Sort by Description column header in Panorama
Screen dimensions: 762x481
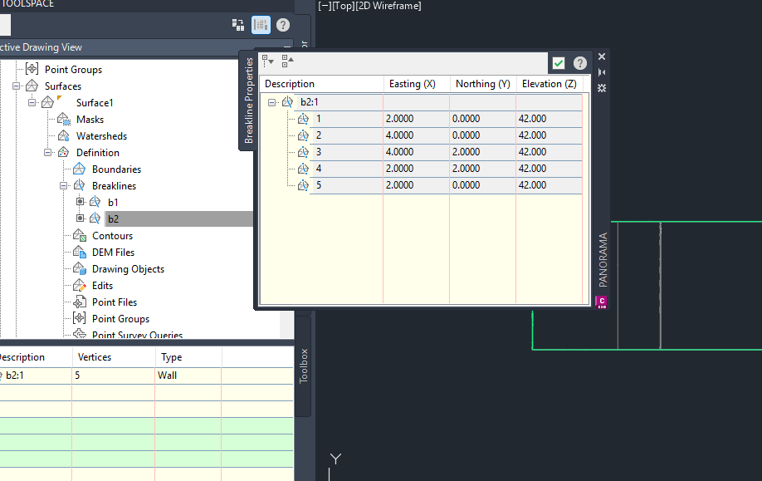[x=321, y=84]
